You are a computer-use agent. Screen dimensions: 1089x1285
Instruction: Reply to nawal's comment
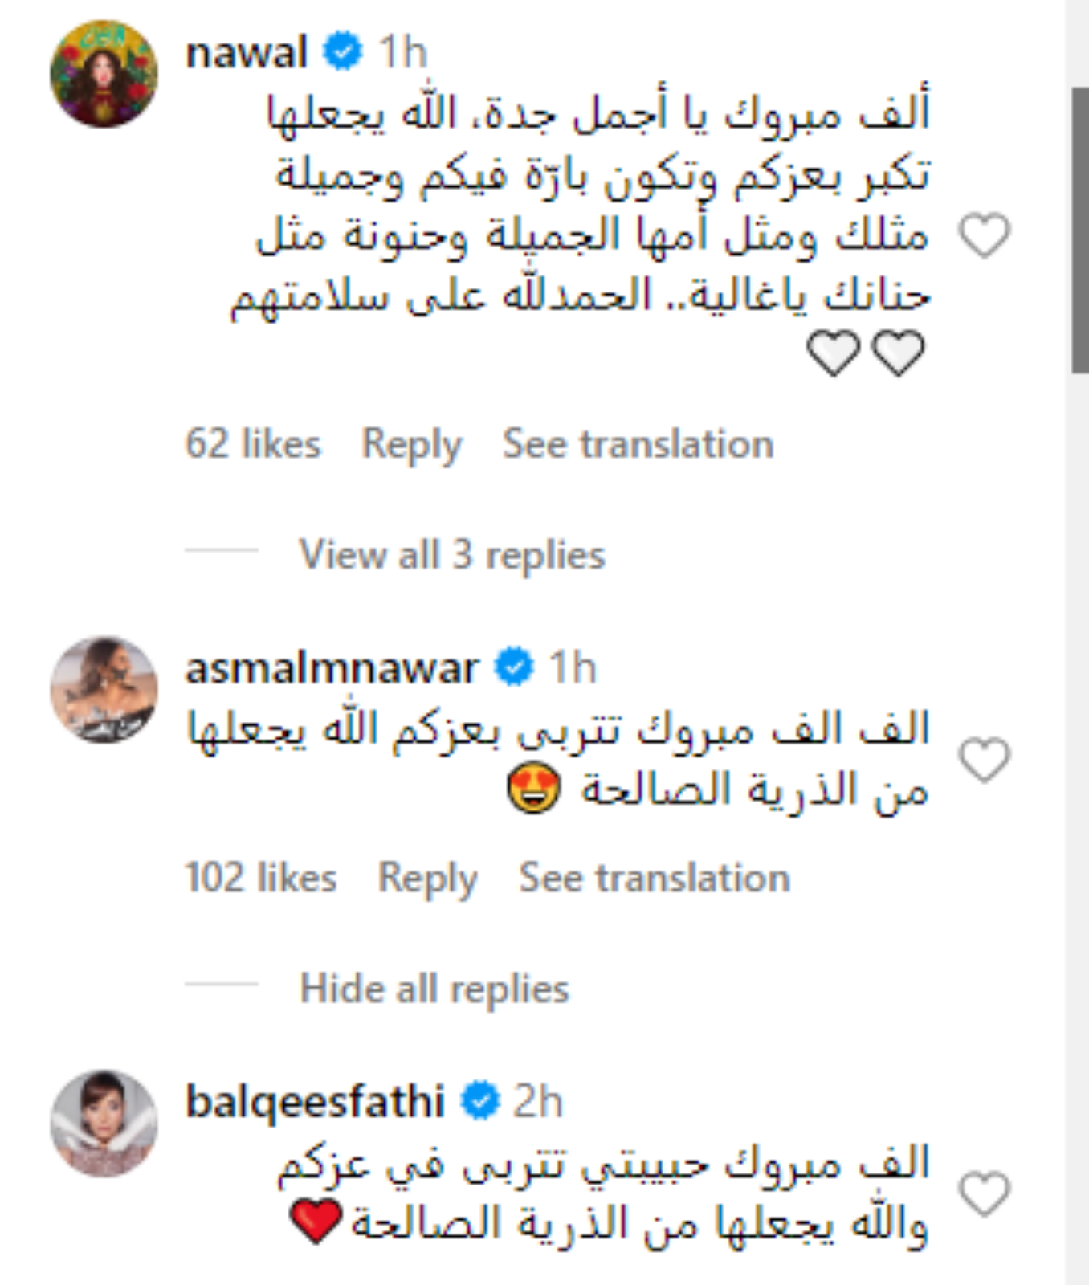pyautogui.click(x=413, y=443)
